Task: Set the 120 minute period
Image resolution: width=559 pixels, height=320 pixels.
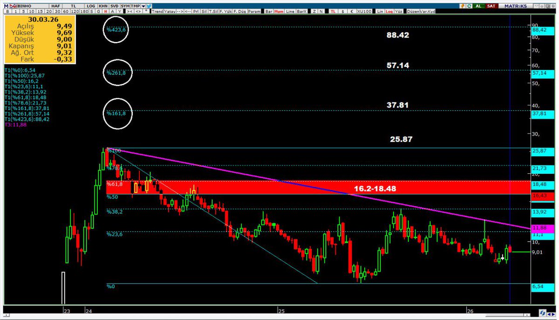Action: [x=75, y=11]
